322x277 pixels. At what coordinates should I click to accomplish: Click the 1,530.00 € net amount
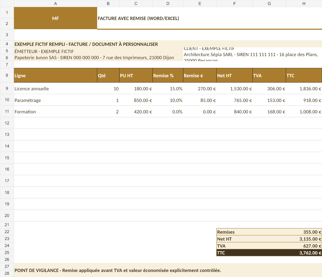point(235,89)
